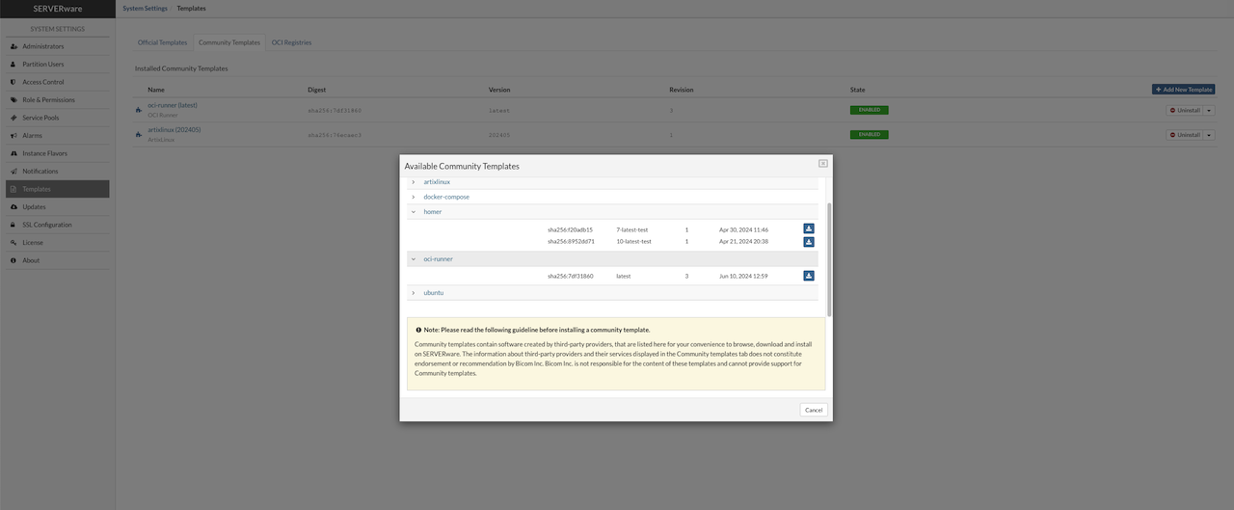Expand the ubuntu template group
Screen dimensions: 1234x510
click(x=414, y=293)
